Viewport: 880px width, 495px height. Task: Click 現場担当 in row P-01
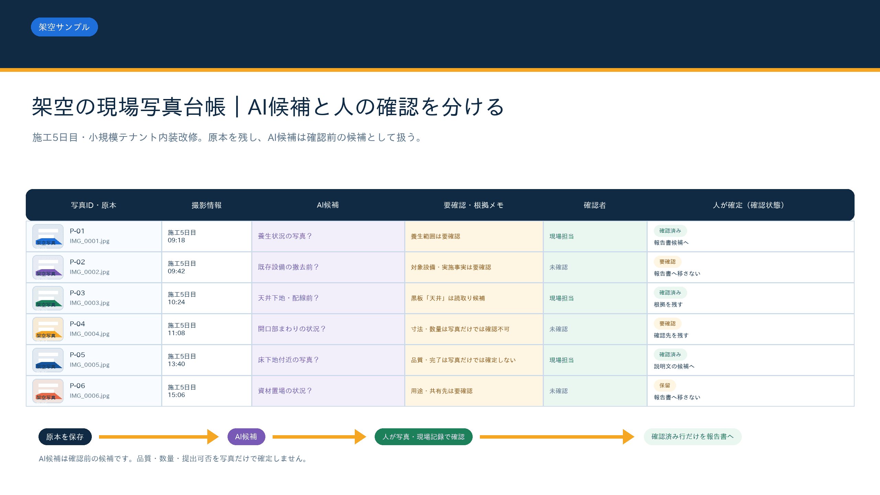tap(562, 236)
